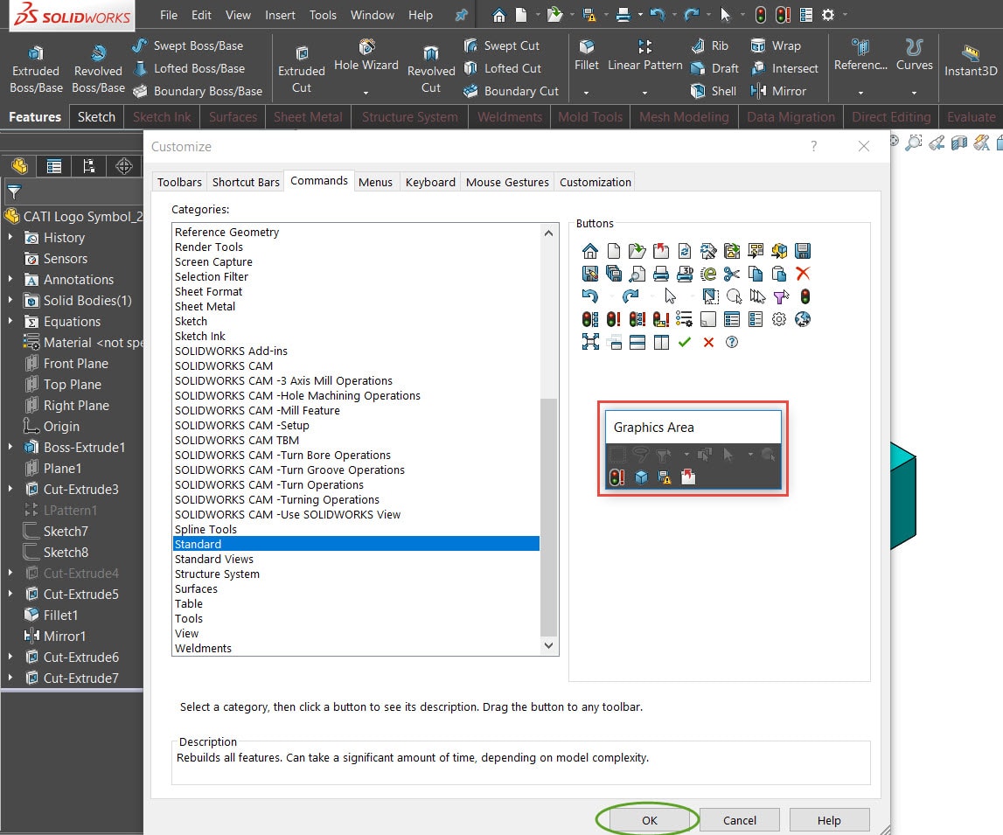This screenshot has height=835, width=1003.
Task: Click the Rebuild traffic light in top toolbar
Action: pyautogui.click(x=760, y=15)
